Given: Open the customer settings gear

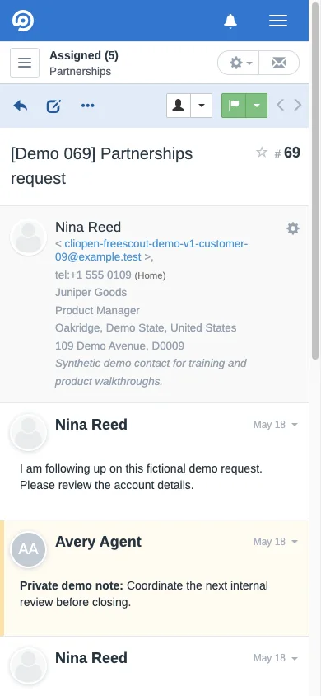Looking at the screenshot, I should click(293, 228).
